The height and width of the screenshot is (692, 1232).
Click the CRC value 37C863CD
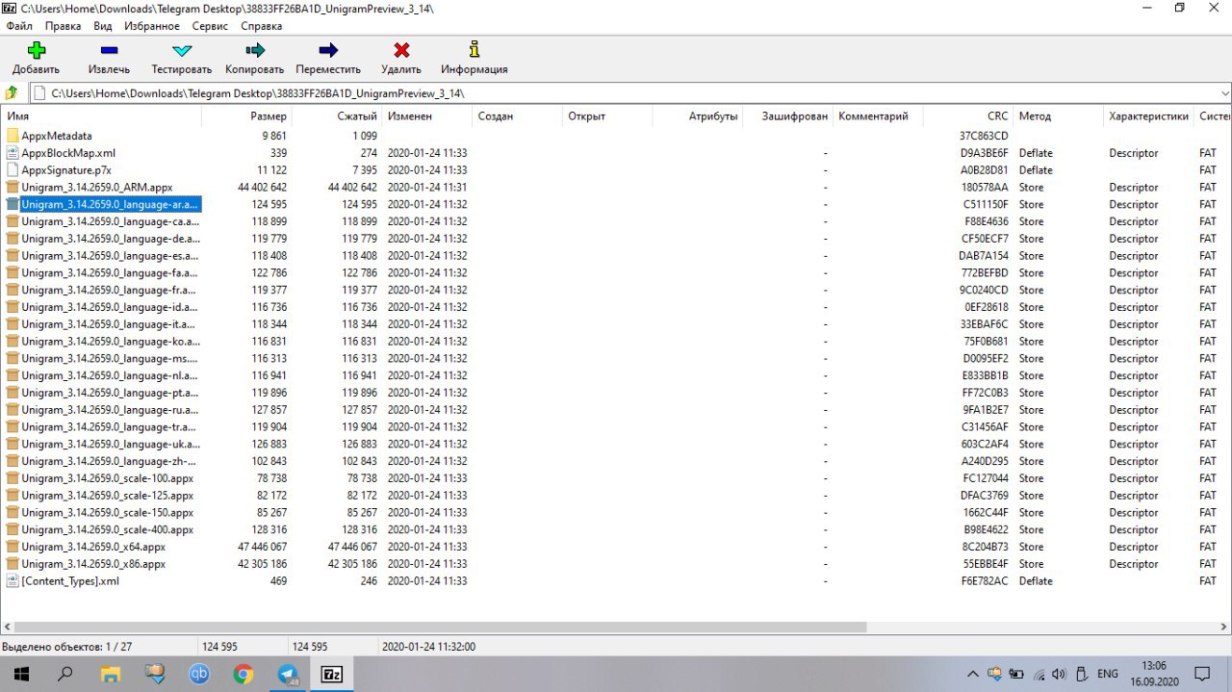tap(986, 136)
